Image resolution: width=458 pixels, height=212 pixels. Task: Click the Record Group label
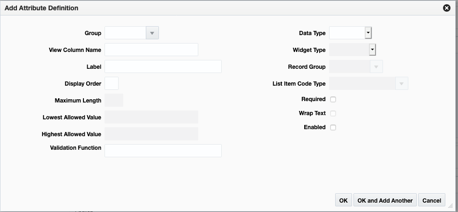click(307, 67)
